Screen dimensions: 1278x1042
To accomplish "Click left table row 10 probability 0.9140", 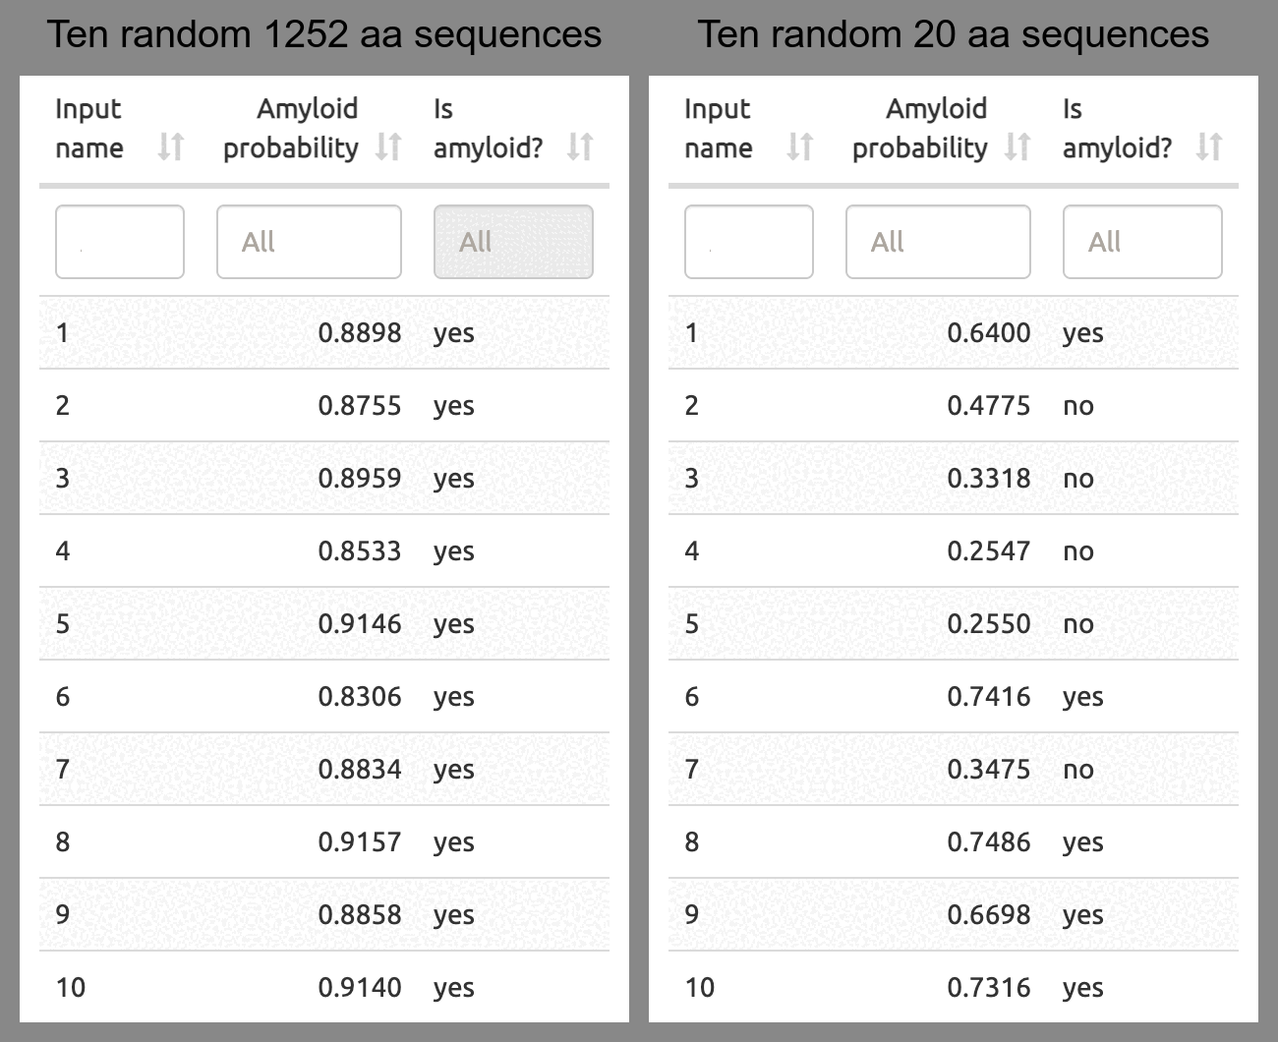I will pos(360,988).
